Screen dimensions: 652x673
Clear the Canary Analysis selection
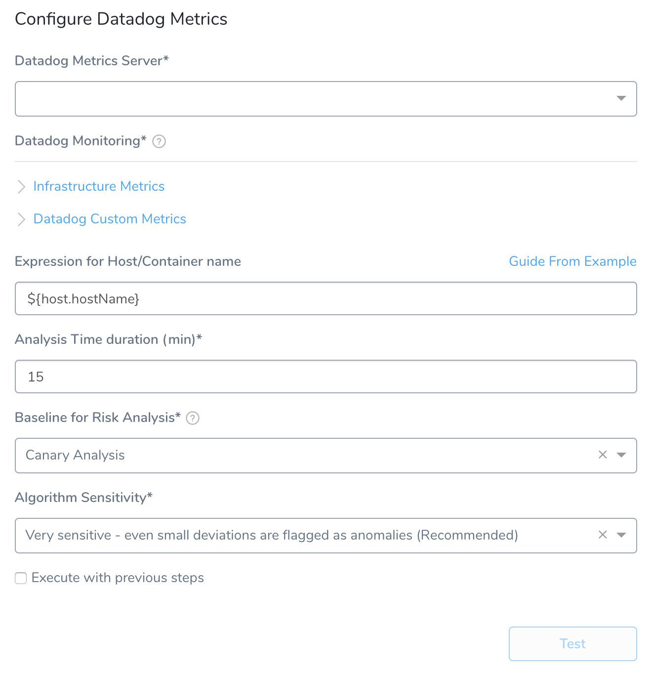pyautogui.click(x=603, y=455)
